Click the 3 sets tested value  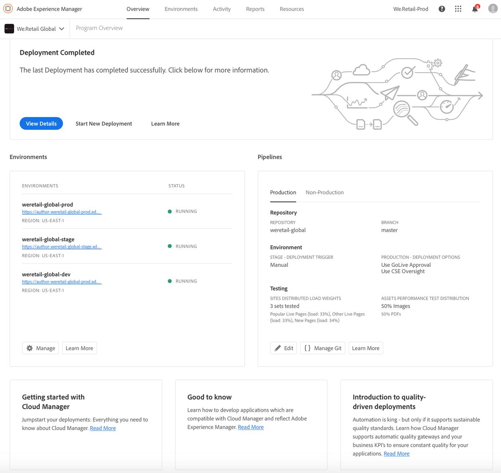[x=285, y=306]
